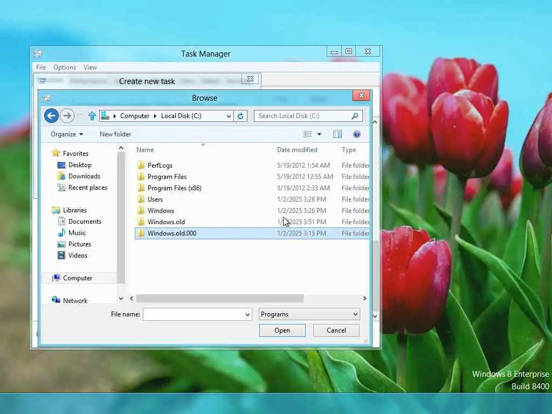Click the Music note icon
The height and width of the screenshot is (414, 552).
(x=61, y=232)
